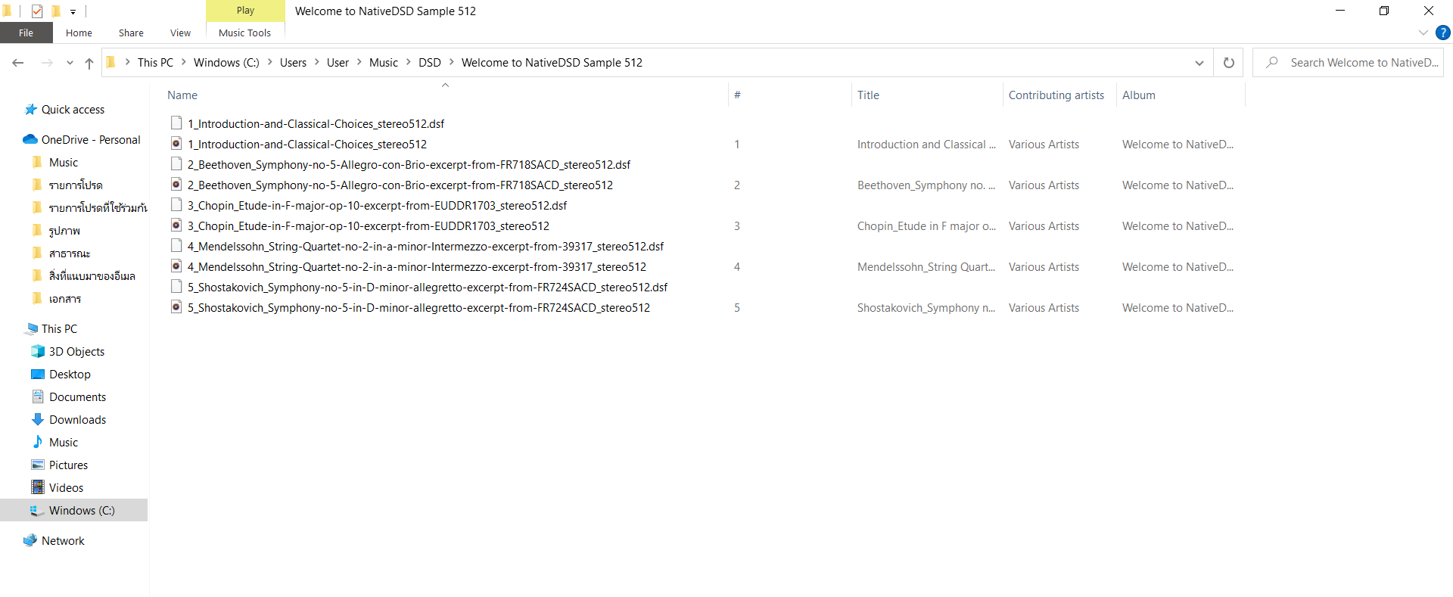Switch to the View ribbon tab

(180, 33)
